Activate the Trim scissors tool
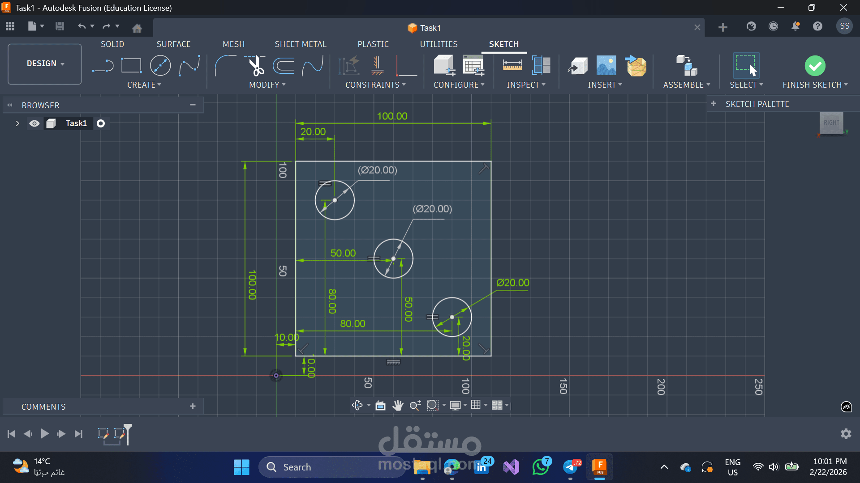The width and height of the screenshot is (860, 483). (x=256, y=66)
